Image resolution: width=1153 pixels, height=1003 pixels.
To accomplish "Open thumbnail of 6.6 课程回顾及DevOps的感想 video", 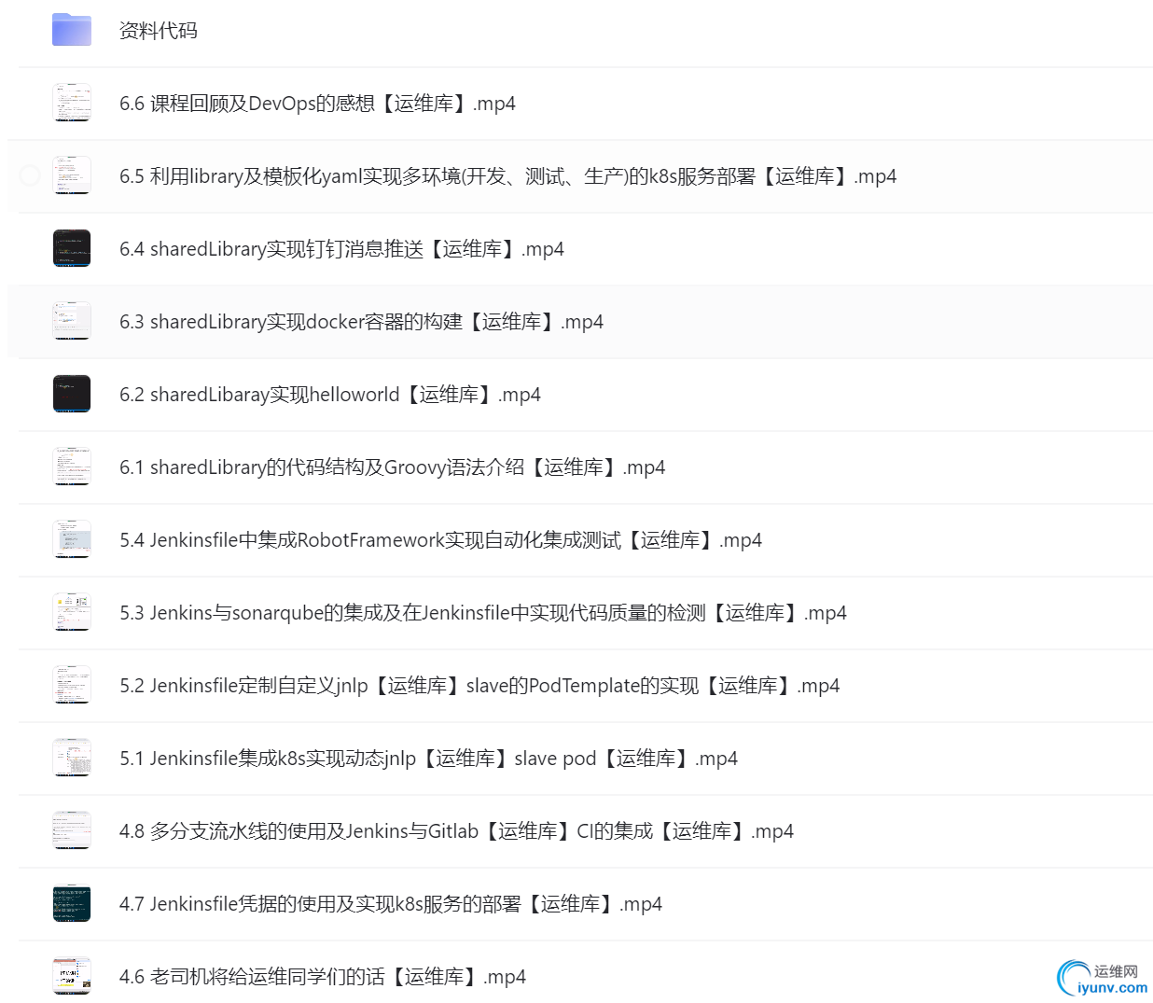I will [72, 103].
